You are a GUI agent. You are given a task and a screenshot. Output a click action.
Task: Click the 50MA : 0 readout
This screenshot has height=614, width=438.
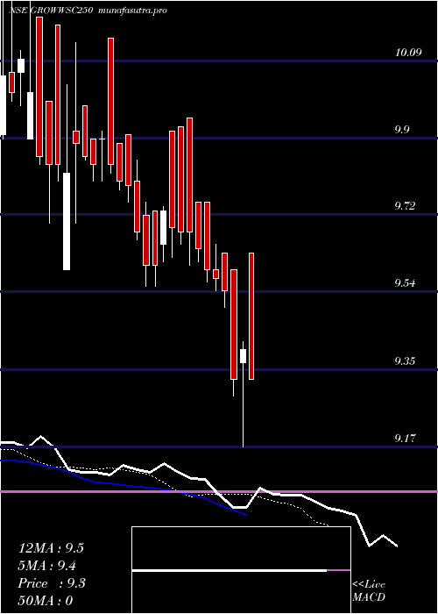(46, 601)
